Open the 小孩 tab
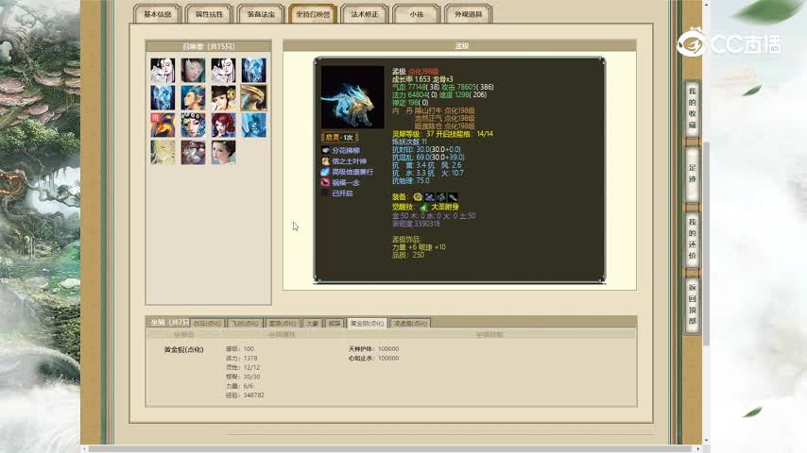The image size is (807, 453). tap(417, 14)
